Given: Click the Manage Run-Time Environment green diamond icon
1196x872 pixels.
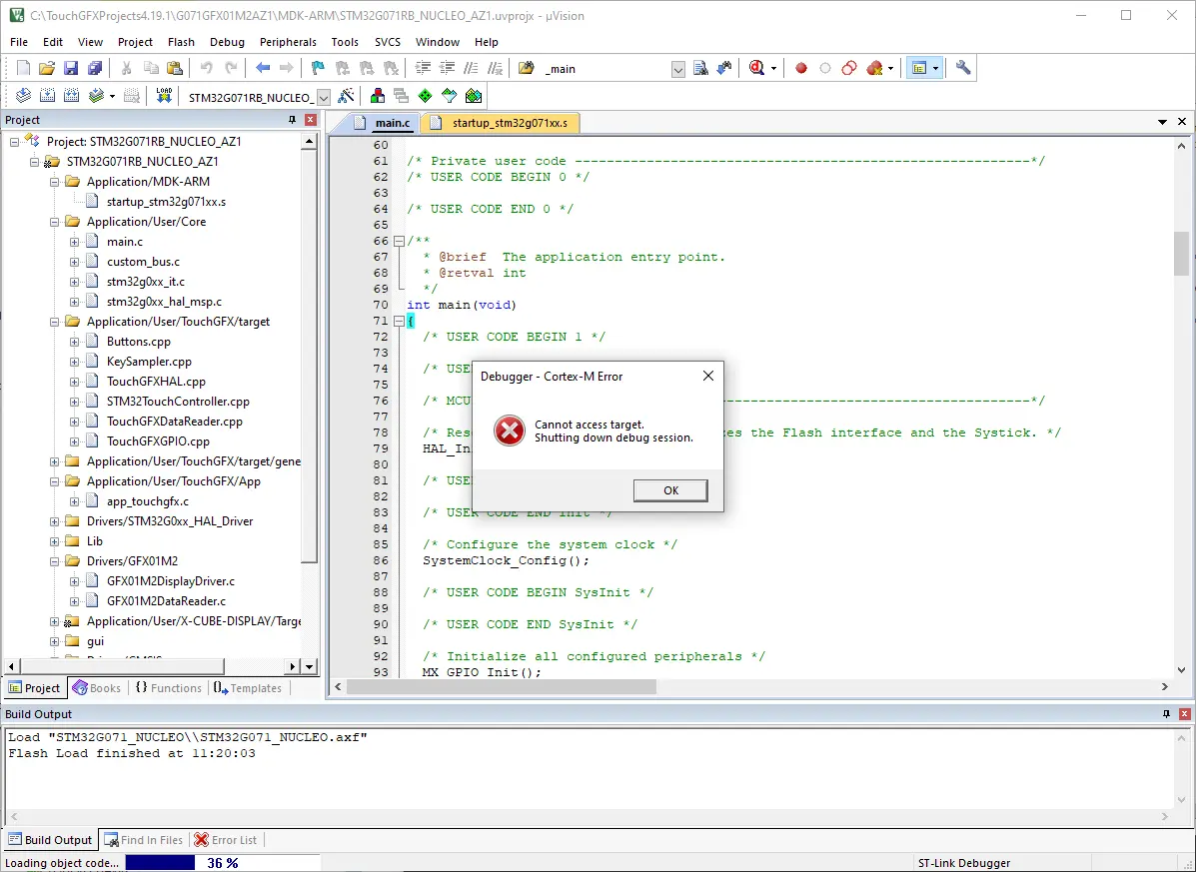Looking at the screenshot, I should 425,96.
